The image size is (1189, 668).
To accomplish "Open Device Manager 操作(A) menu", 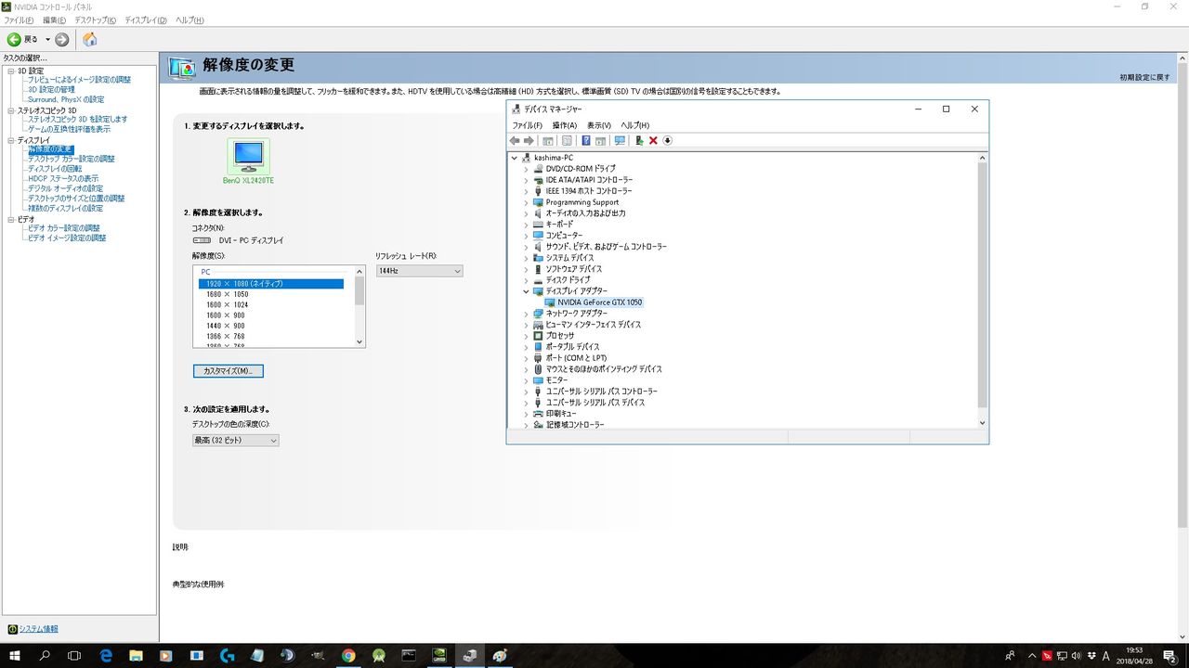I will tap(565, 125).
